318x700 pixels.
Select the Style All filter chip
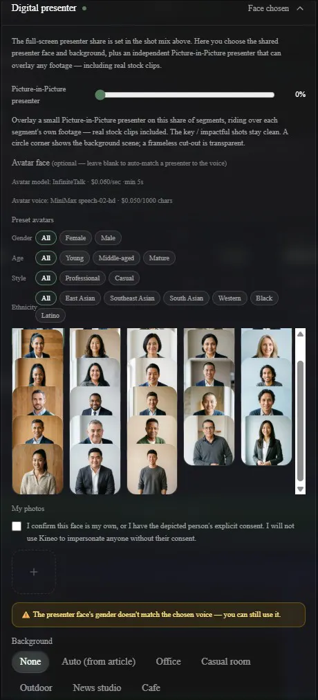coord(46,278)
